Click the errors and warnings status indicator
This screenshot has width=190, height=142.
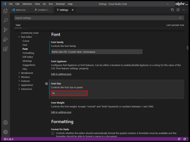(x=8, y=139)
